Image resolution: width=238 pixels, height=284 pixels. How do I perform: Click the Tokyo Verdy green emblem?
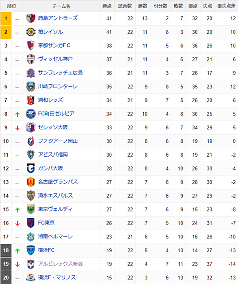click(x=30, y=210)
